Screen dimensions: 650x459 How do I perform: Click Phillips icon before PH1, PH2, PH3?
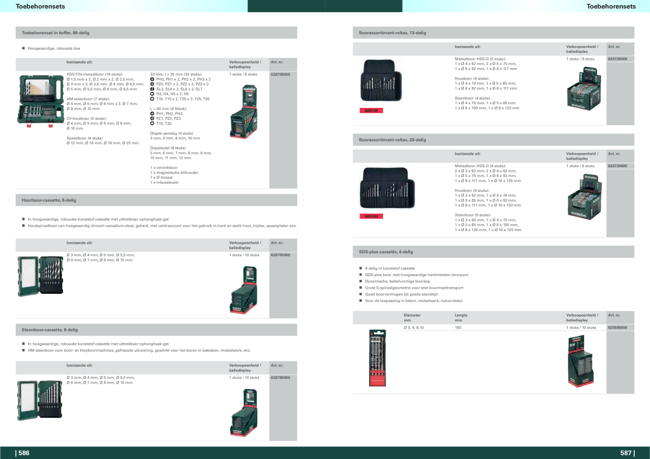pyautogui.click(x=152, y=114)
